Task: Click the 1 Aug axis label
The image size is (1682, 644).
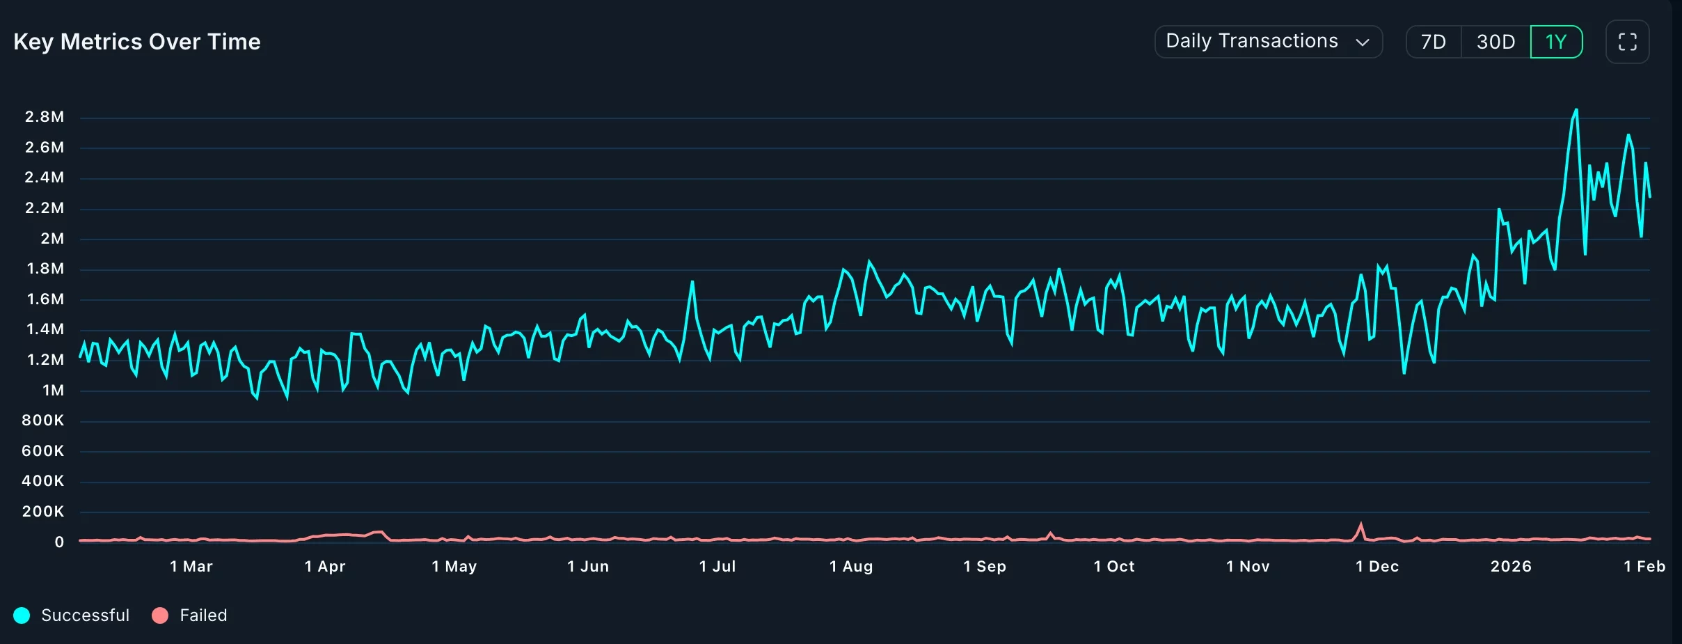Action: point(850,567)
